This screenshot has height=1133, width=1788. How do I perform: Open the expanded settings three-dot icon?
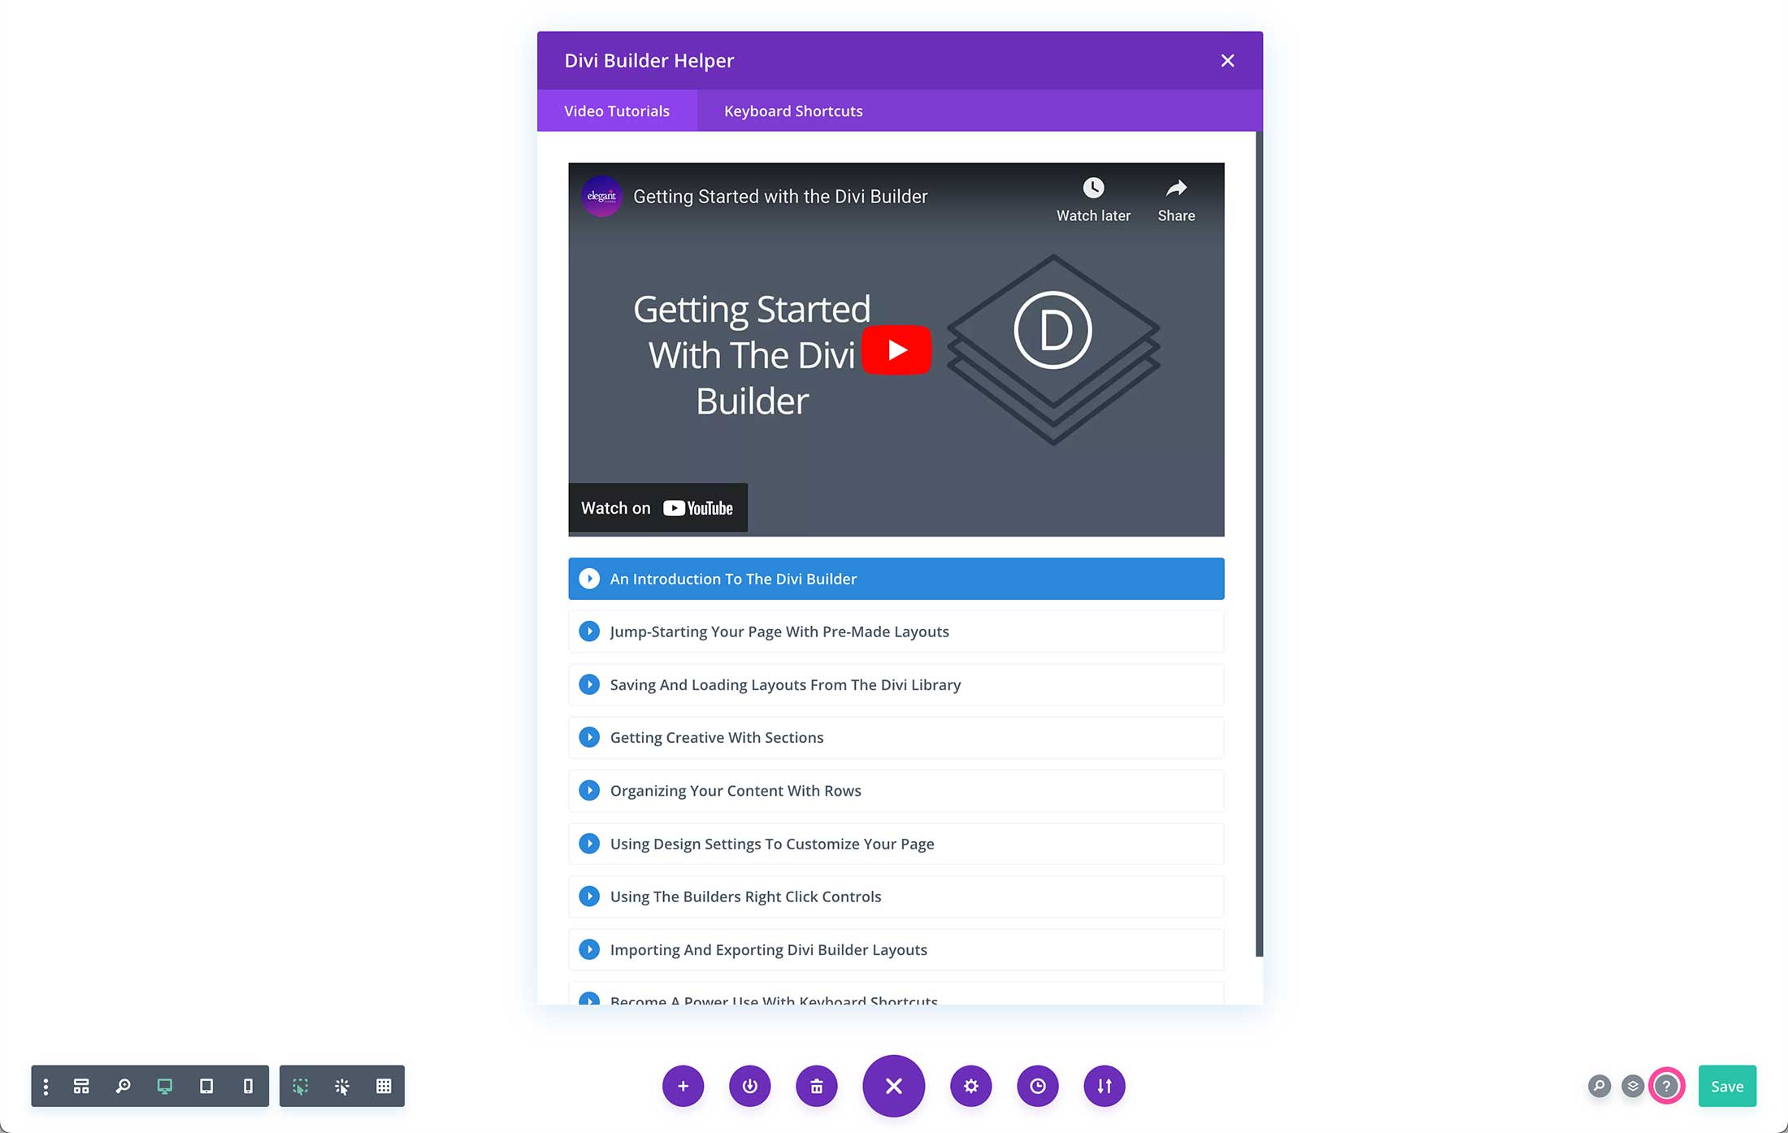tap(46, 1086)
